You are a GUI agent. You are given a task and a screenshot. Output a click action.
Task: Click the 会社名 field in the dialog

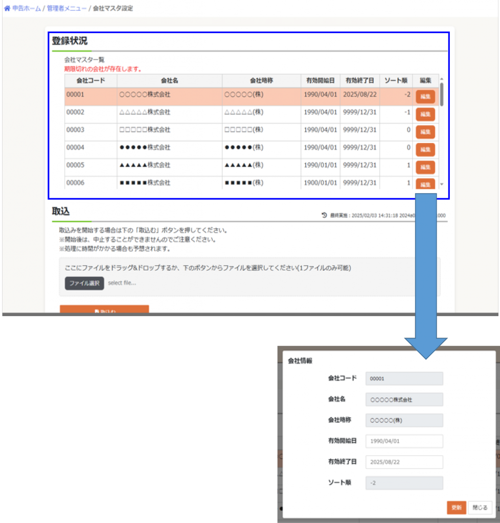[x=404, y=399]
